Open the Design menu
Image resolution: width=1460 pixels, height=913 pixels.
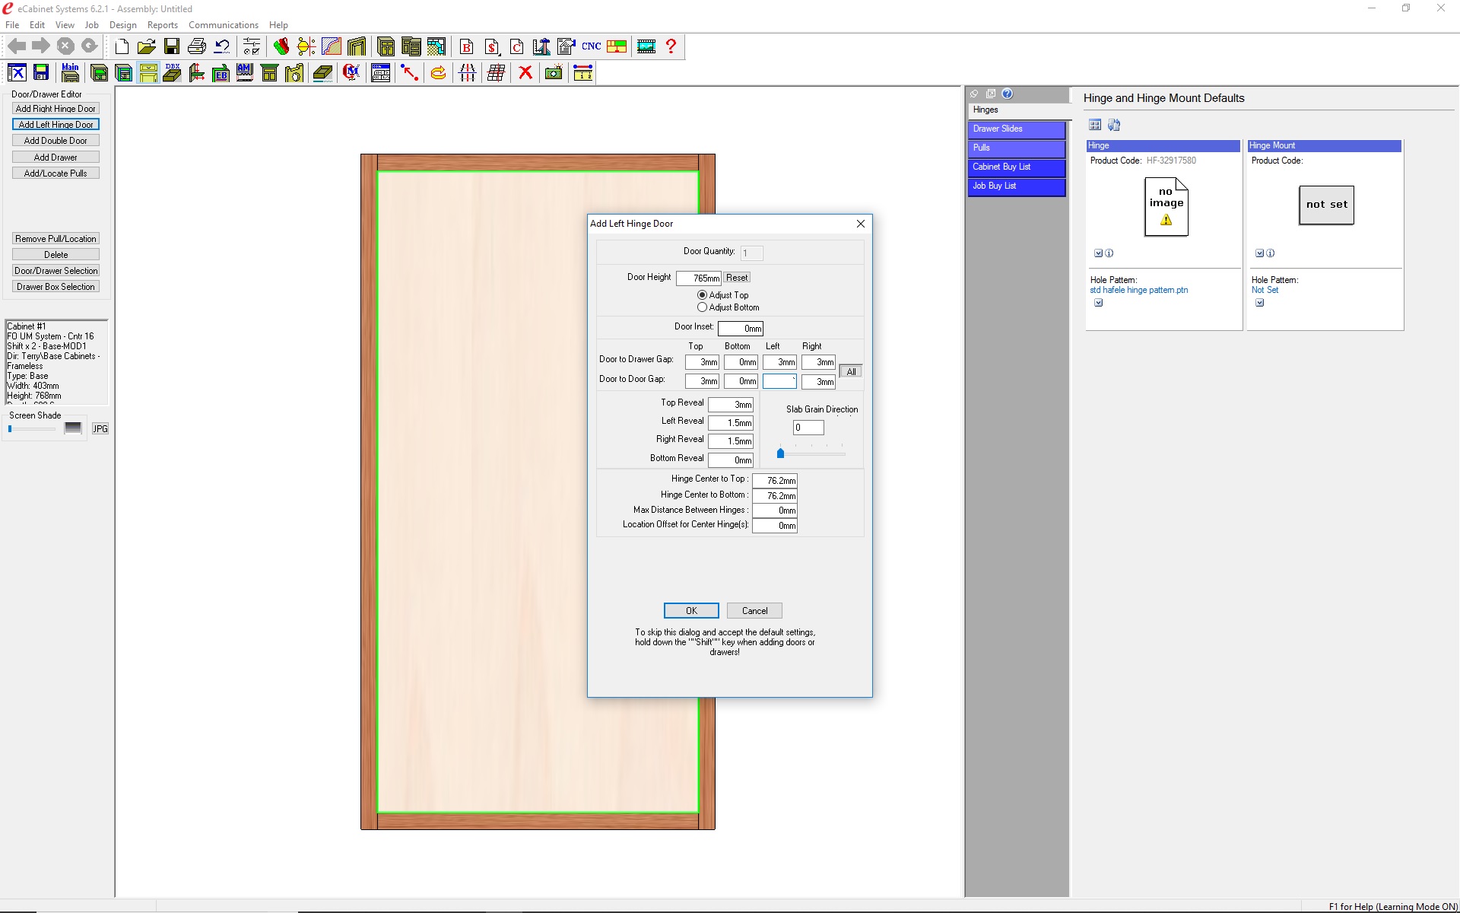click(122, 25)
